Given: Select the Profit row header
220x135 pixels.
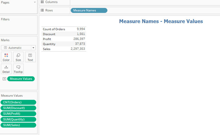Looking at the screenshot, I should tap(47, 39).
